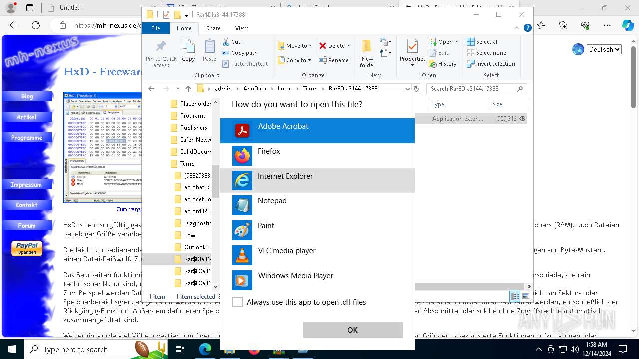Click the taskbar search box
Image resolution: width=639 pixels, height=359 pixels.
point(95,349)
